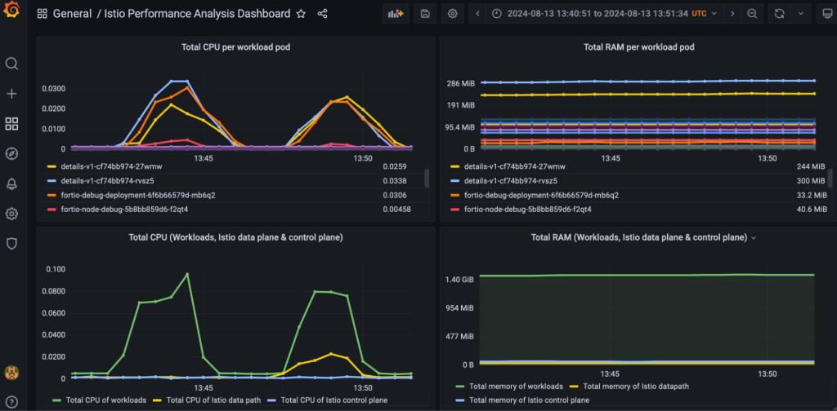
Task: Open the Total RAM per workload pod title
Action: 639,46
